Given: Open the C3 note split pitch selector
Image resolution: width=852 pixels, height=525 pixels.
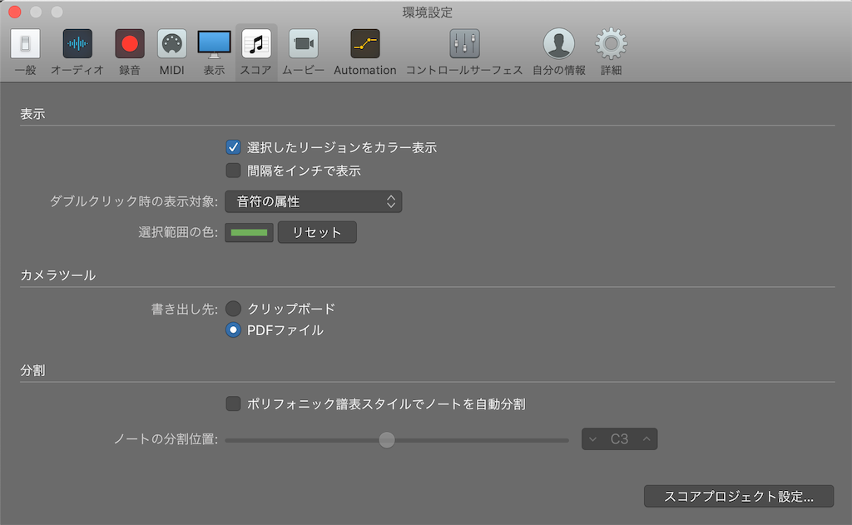Looking at the screenshot, I should 619,438.
